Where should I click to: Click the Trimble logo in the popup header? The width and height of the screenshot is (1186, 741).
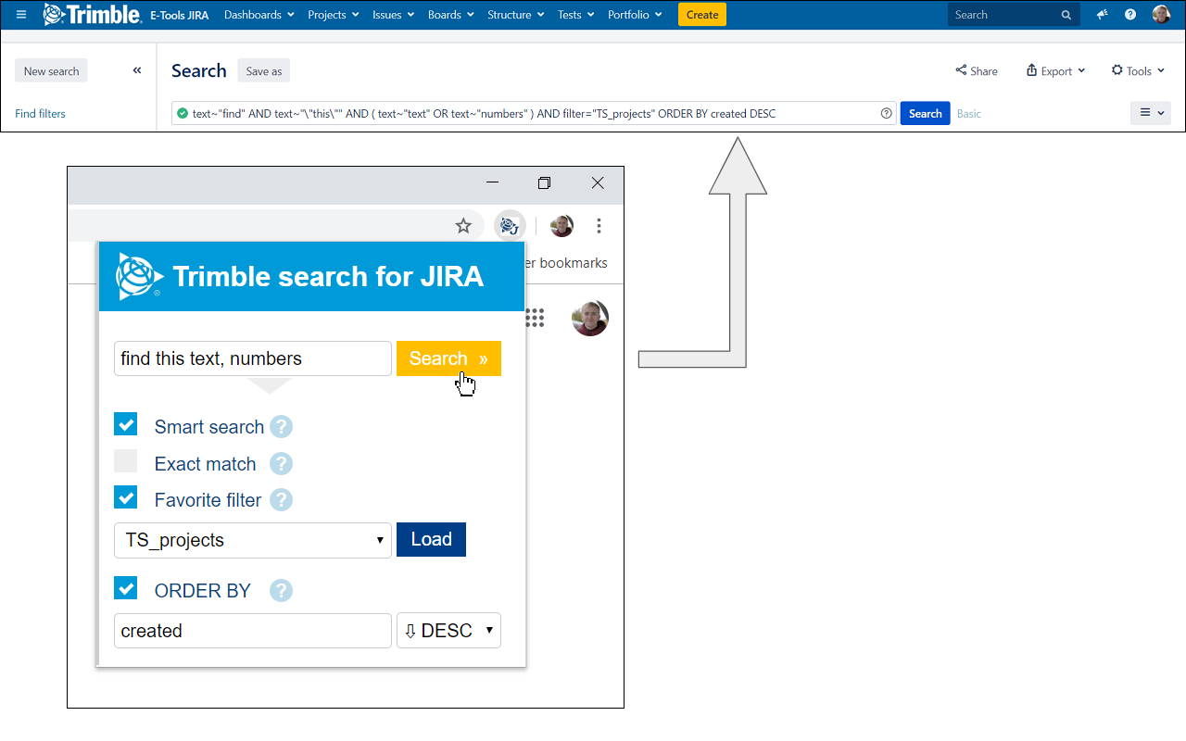point(139,276)
